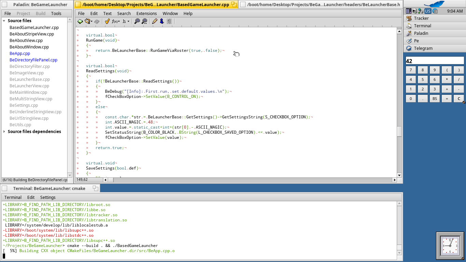The image size is (466, 262).
Task: Open the Extensions menu in Pe
Action: point(147,14)
